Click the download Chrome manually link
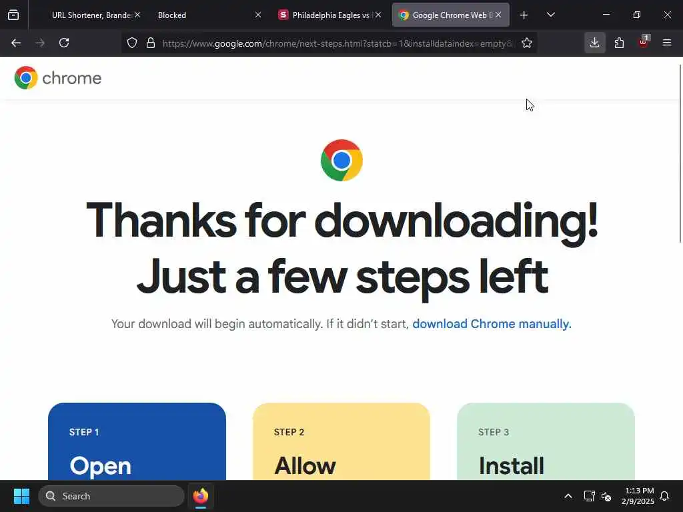The width and height of the screenshot is (683, 512). pos(492,324)
